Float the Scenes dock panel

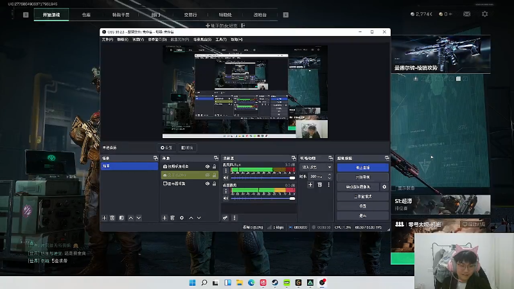click(155, 158)
